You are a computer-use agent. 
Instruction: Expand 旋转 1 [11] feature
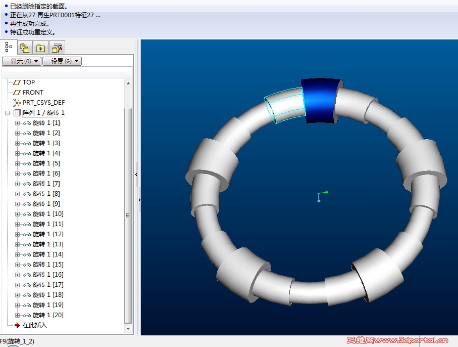[x=17, y=224]
